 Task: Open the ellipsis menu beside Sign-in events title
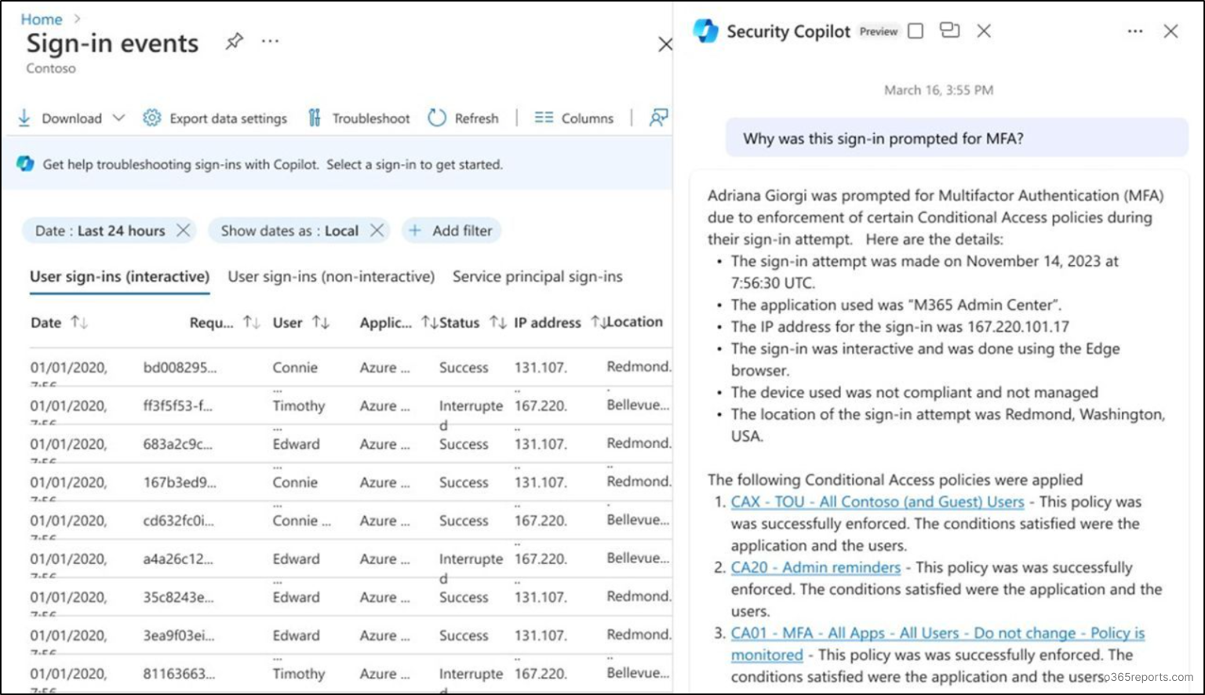point(270,41)
